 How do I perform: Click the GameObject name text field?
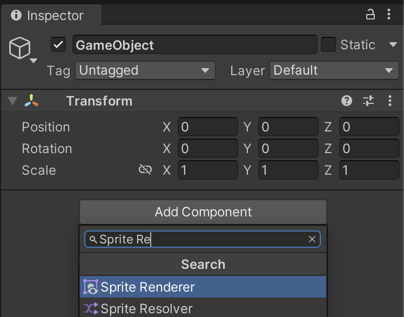click(194, 45)
